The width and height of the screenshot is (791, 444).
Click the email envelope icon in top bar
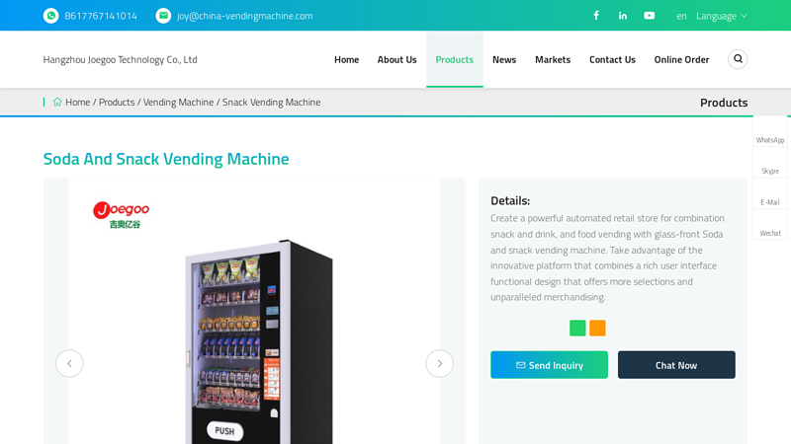(x=163, y=16)
